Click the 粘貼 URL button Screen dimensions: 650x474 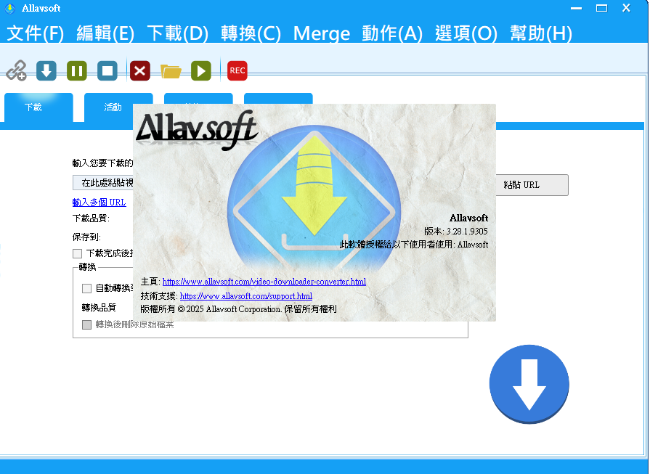pos(532,185)
